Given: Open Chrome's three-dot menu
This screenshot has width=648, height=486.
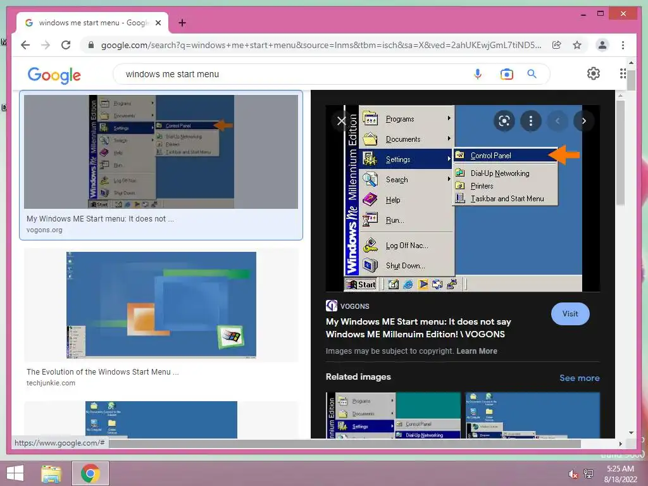Looking at the screenshot, I should (x=623, y=45).
